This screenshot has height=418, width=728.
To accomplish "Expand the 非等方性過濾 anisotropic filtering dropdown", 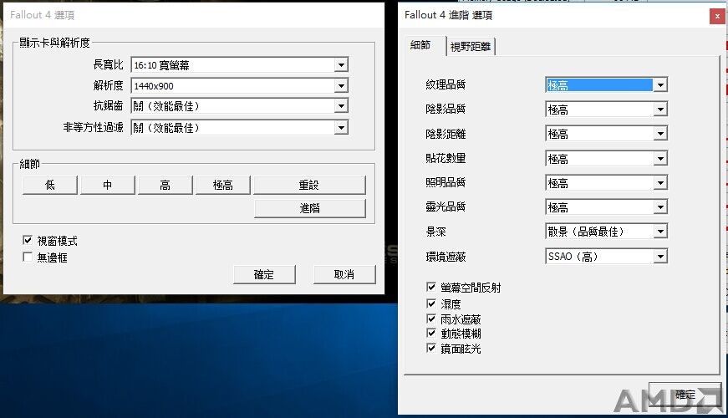I will (240, 128).
